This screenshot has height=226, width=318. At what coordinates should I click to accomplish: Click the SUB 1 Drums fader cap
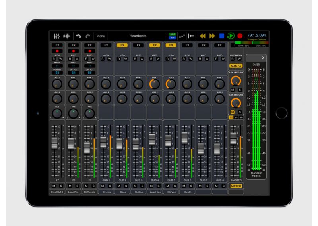point(103,142)
